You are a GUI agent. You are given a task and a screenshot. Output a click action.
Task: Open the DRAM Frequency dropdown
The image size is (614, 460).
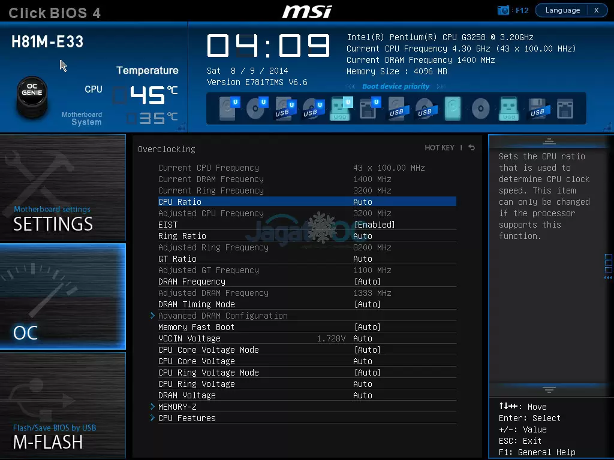click(x=367, y=282)
